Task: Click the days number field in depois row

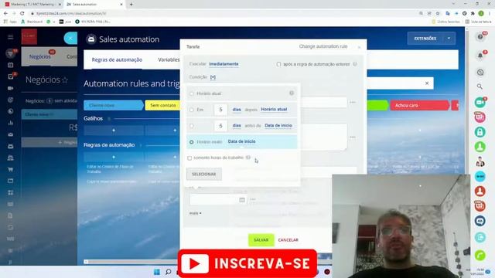Action: point(220,110)
